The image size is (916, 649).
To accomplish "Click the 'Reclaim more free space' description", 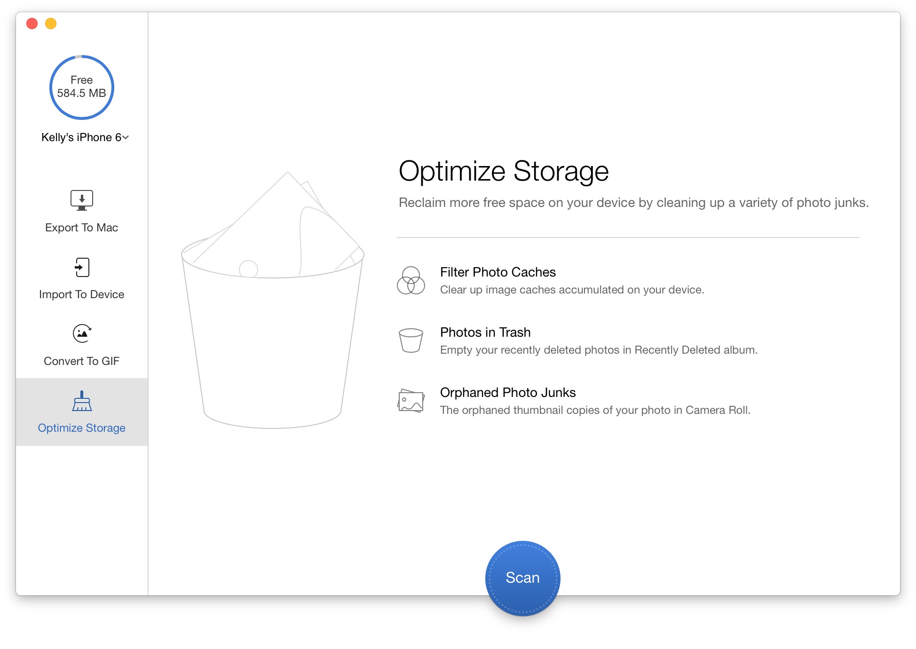I will (x=634, y=203).
